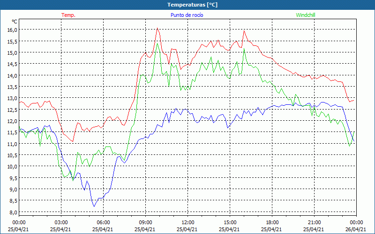The width and height of the screenshot is (375, 234).
Task: Select the red Temp. legend label
Action: (x=68, y=15)
